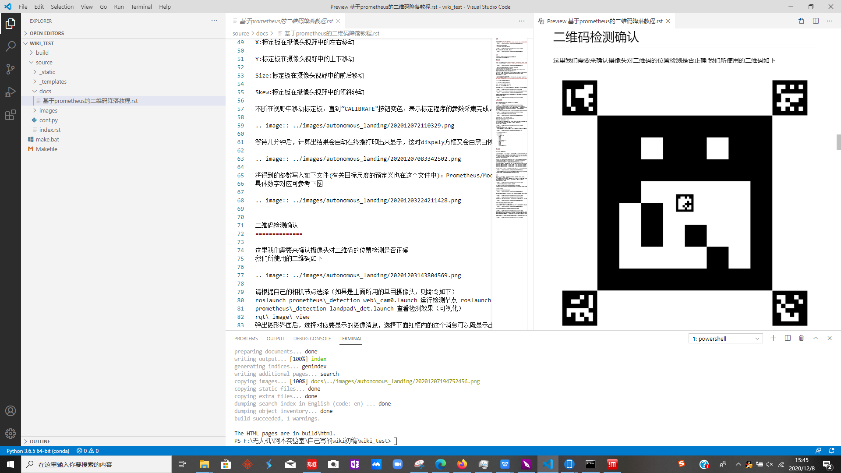Open the conf.py file
Viewport: 841px width, 473px height.
click(x=48, y=120)
